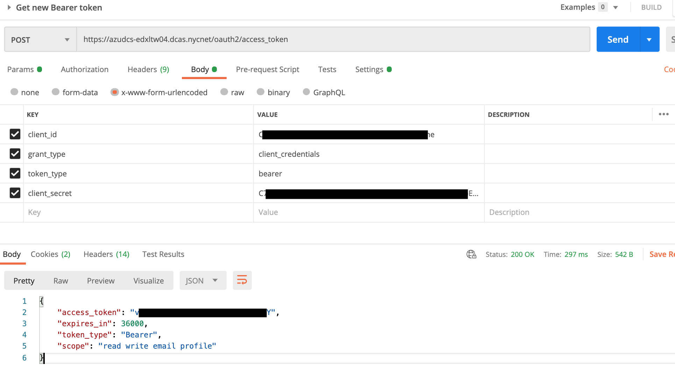Uncheck the token_type row checkbox
675x371 pixels.
15,173
